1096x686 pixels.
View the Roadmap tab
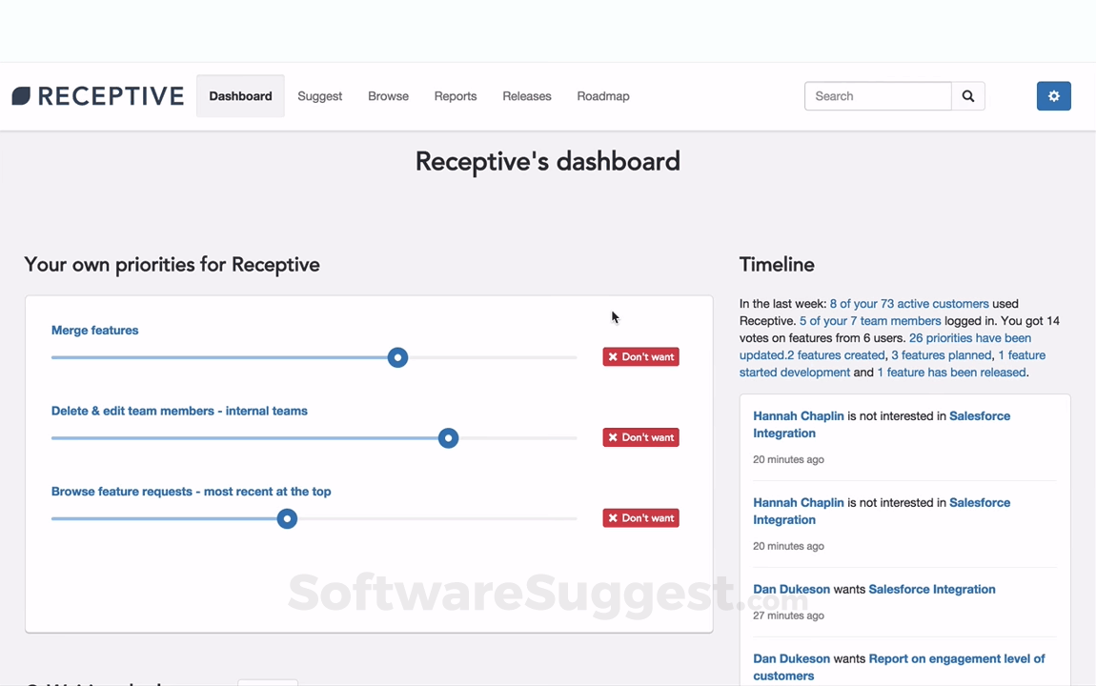(602, 96)
